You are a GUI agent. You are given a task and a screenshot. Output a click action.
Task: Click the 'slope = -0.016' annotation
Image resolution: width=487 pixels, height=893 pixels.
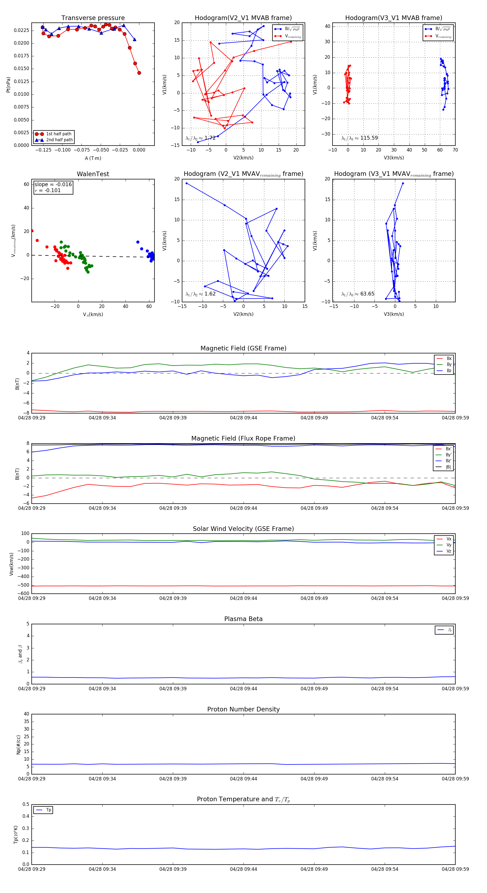(53, 185)
